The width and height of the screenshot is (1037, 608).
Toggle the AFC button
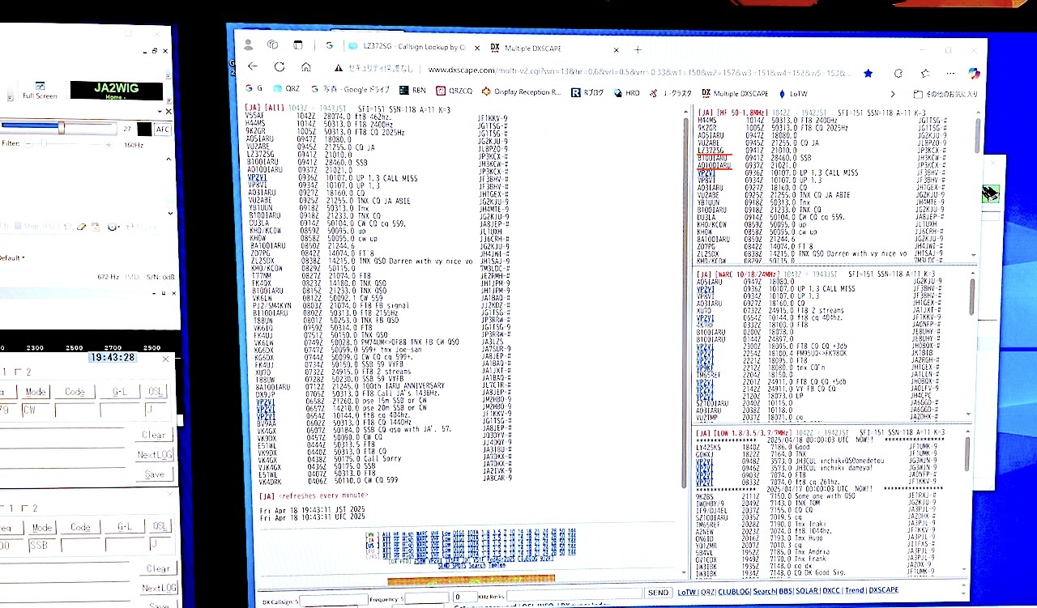click(x=163, y=129)
